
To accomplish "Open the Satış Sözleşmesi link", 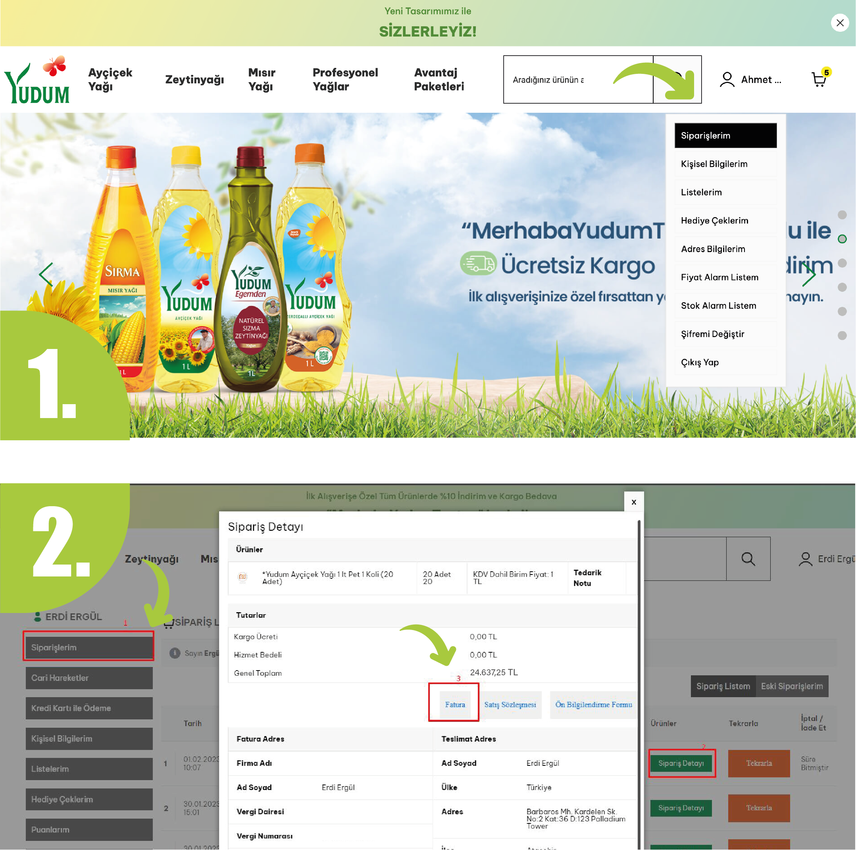I will click(x=510, y=705).
